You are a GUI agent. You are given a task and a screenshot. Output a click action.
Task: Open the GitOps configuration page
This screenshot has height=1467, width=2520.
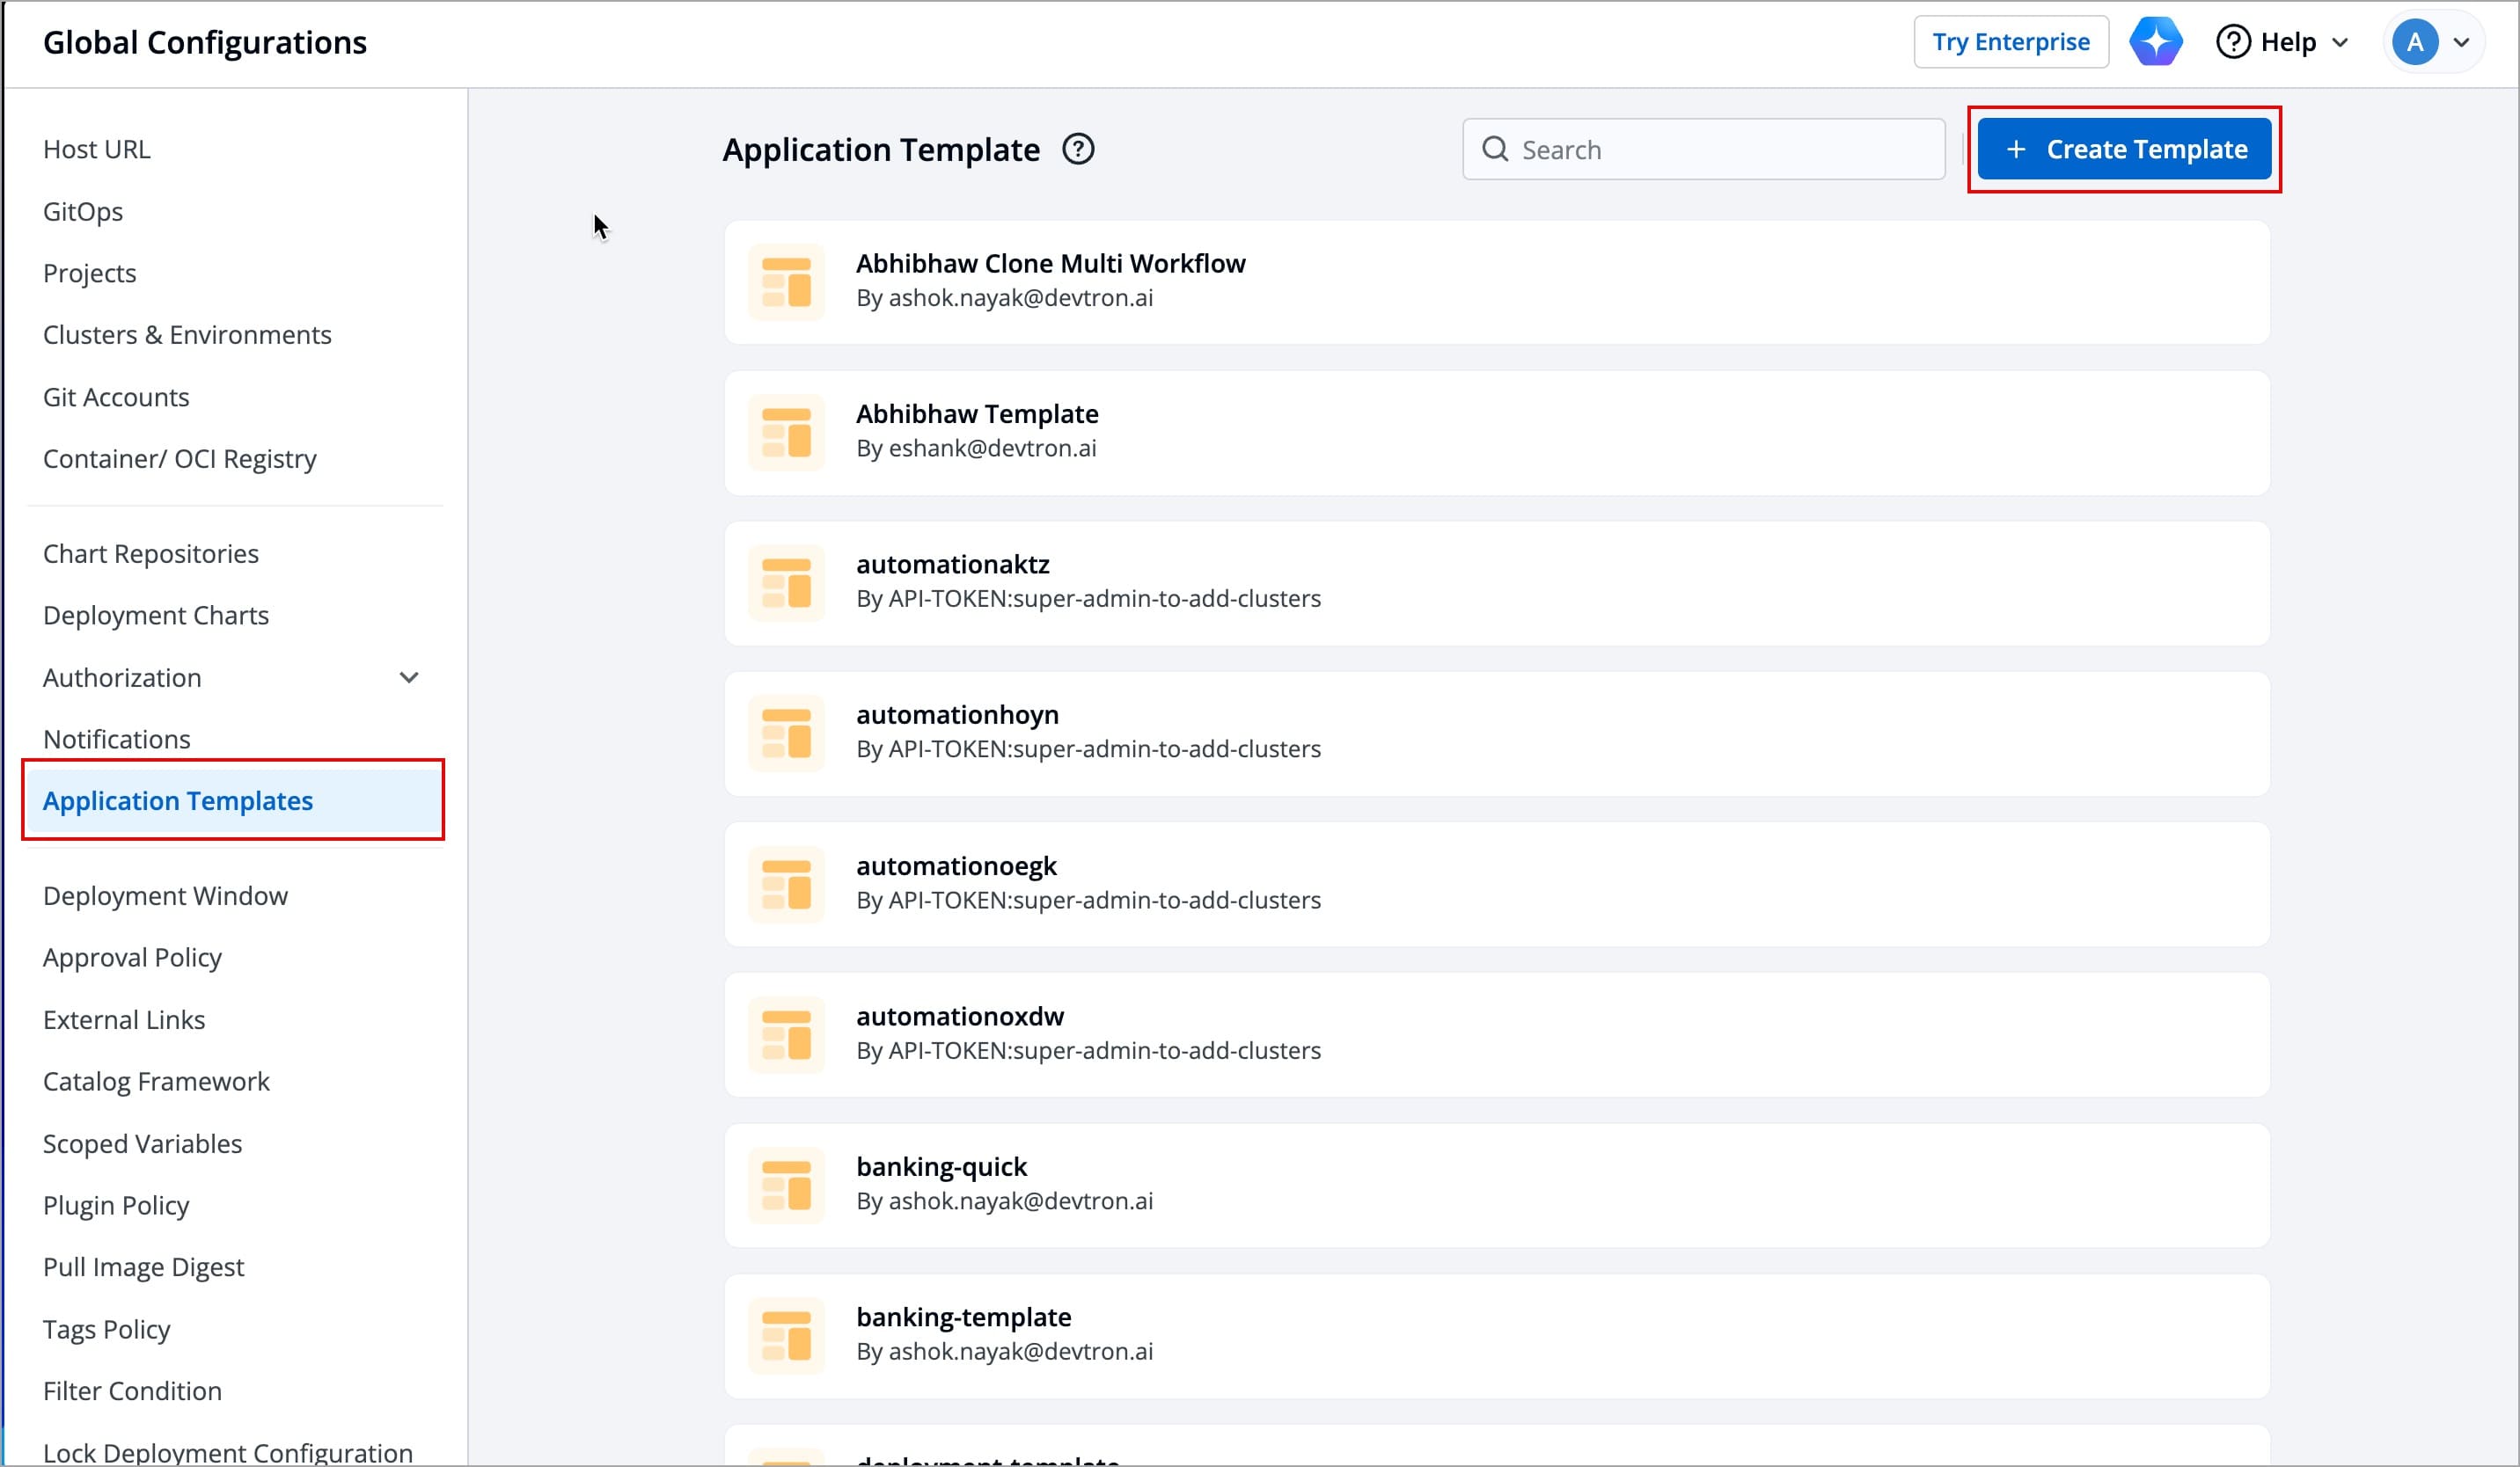click(83, 211)
